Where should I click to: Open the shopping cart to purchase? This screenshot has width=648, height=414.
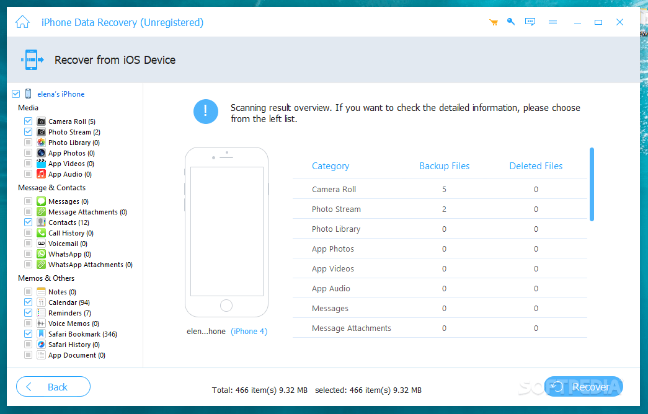494,22
